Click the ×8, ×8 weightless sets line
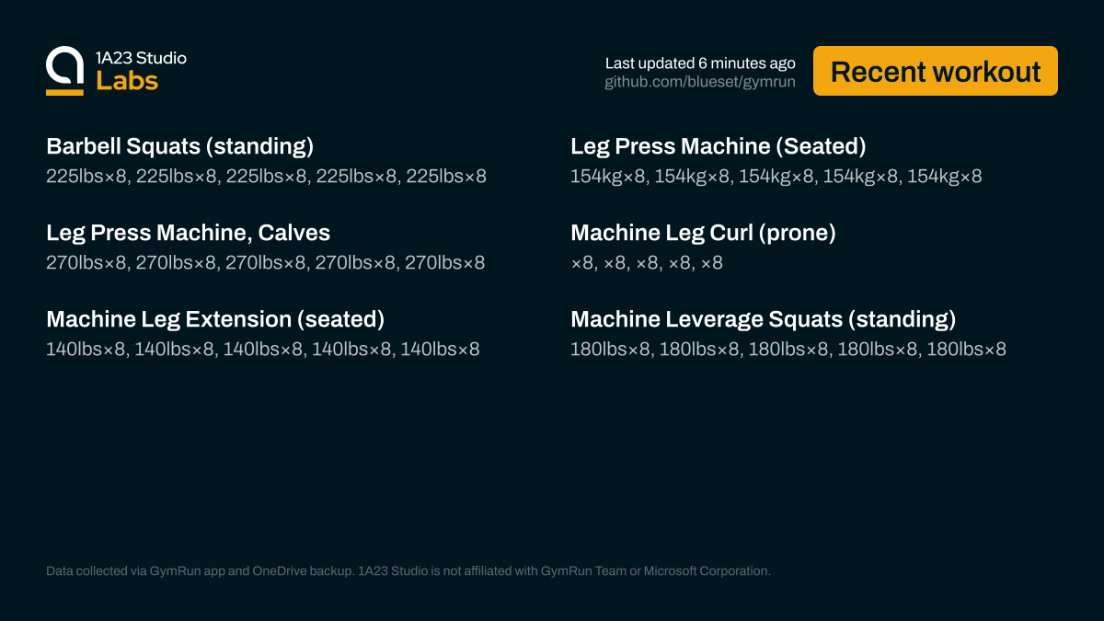Viewport: 1104px width, 621px height. tap(647, 263)
